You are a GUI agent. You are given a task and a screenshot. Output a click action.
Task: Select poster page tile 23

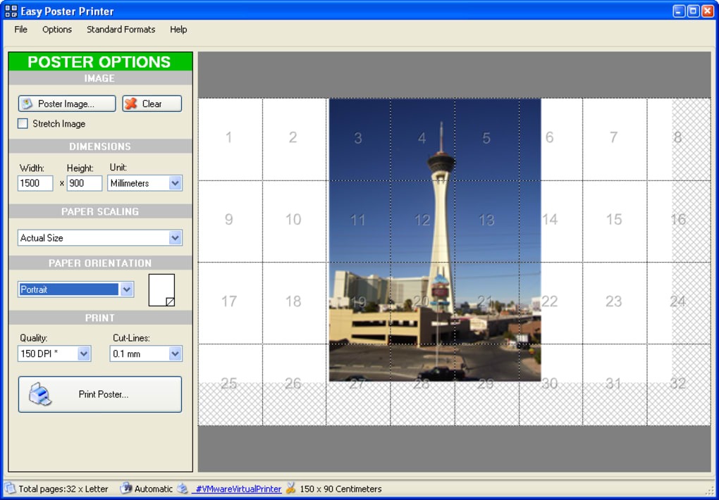click(615, 303)
